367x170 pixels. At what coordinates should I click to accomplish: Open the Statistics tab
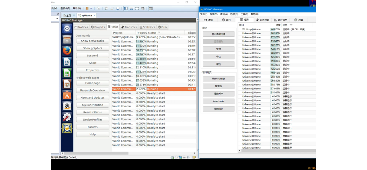tap(147, 27)
